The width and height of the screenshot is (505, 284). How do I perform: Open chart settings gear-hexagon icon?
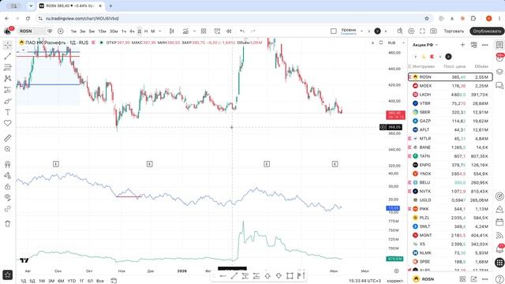coord(411,32)
